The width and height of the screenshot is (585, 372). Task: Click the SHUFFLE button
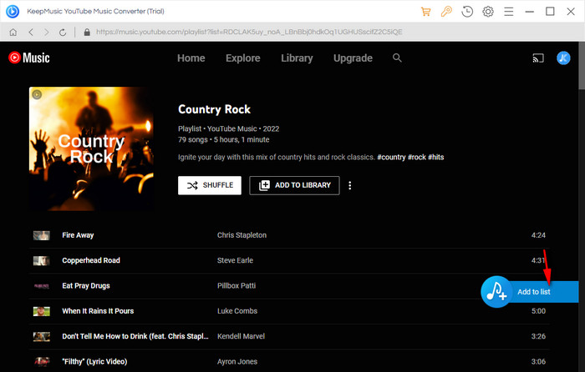(210, 185)
